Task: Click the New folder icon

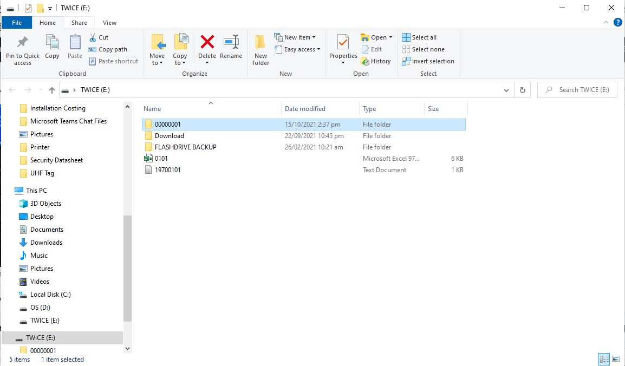Action: 261,42
